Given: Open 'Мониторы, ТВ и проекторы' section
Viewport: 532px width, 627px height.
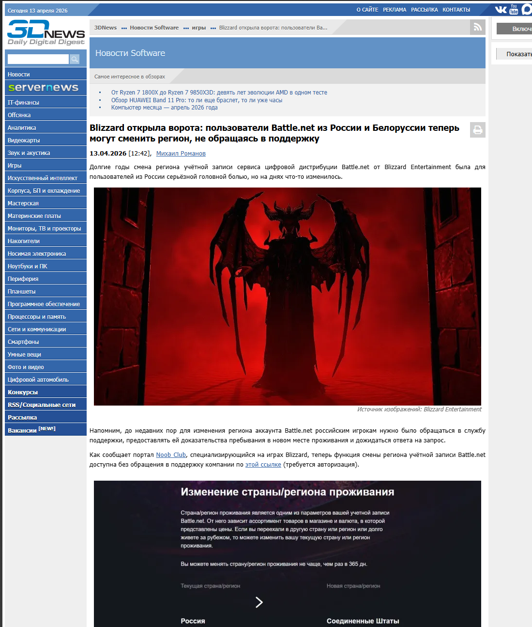Looking at the screenshot, I should [x=46, y=228].
